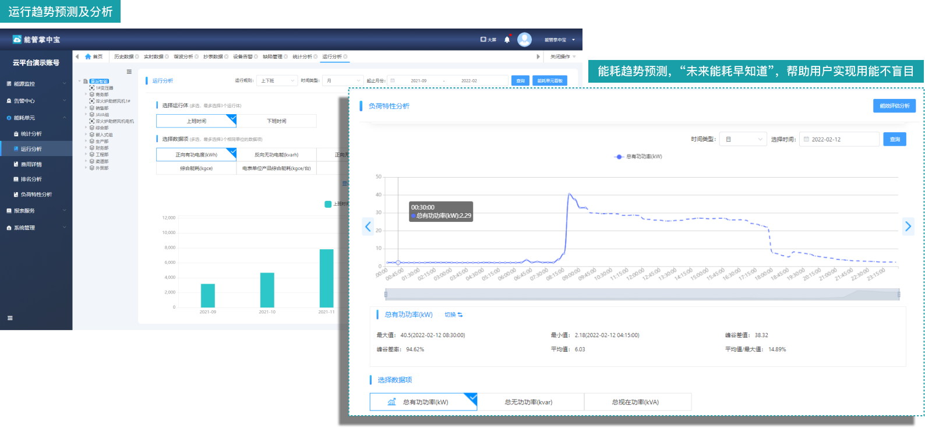925x428 pixels.
Task: Click the user avatar in header
Action: 524,40
